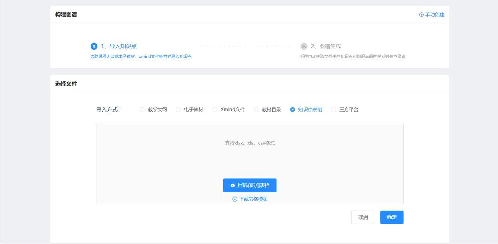Download the template via 下载表格模版
Screen dimensions: 498x244
click(x=253, y=199)
